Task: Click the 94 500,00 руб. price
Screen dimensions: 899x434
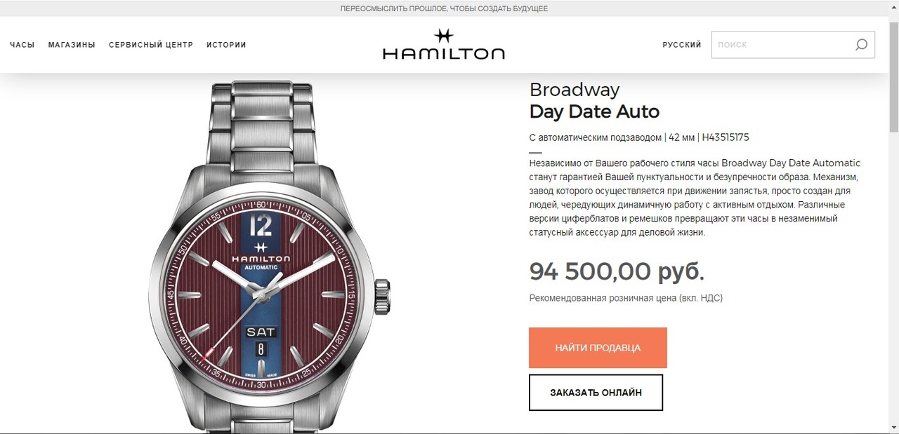Action: pos(617,271)
